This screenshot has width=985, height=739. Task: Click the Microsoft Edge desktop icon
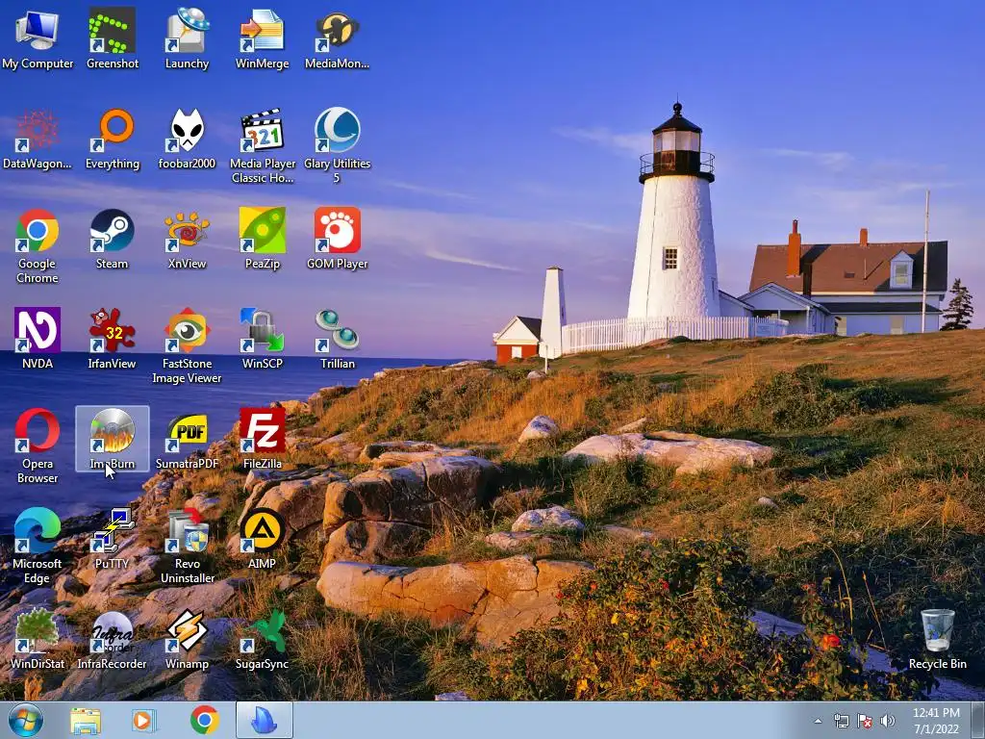coord(38,547)
